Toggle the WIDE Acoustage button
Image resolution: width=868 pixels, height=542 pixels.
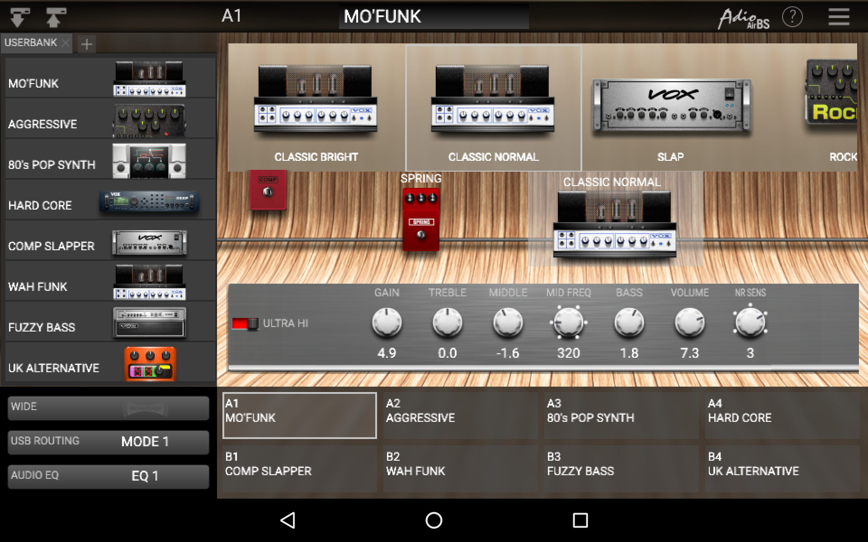[108, 408]
